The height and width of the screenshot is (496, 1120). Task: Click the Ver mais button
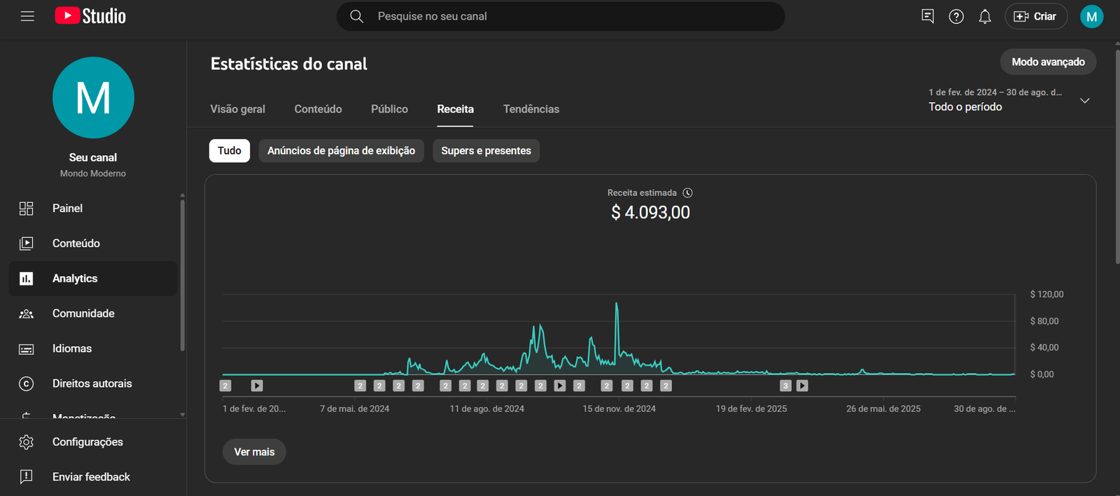pyautogui.click(x=254, y=452)
